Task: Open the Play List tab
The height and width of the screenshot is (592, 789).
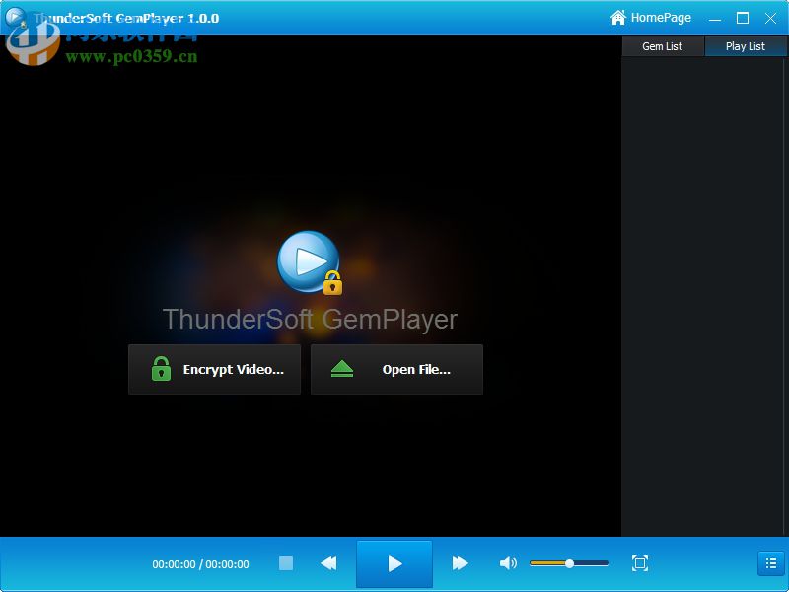Action: tap(745, 45)
